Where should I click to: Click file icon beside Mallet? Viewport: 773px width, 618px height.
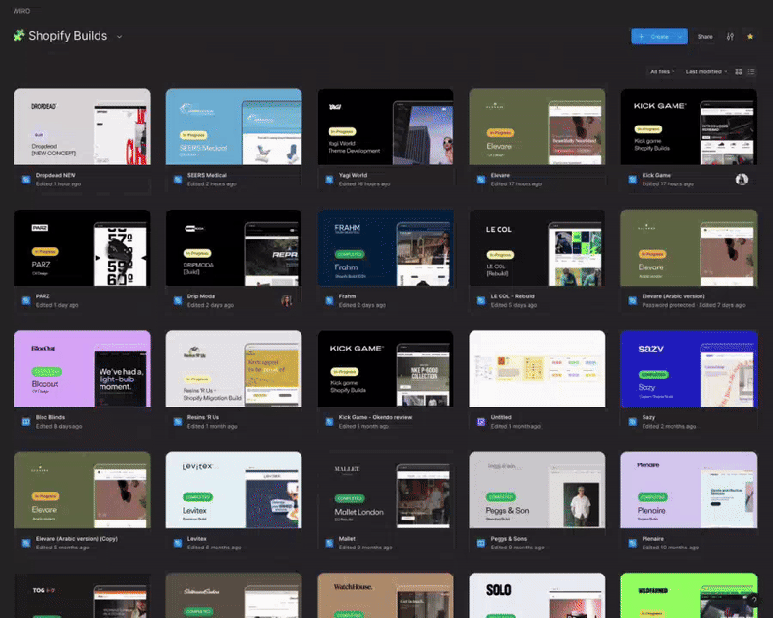click(329, 543)
